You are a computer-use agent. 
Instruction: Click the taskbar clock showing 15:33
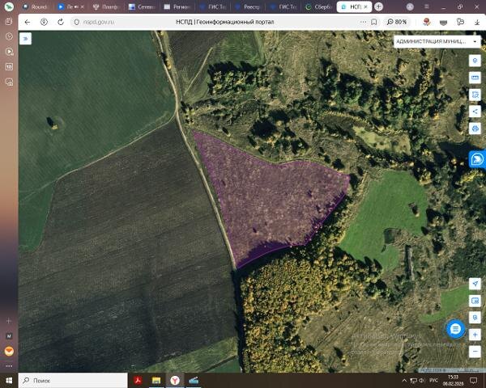coord(453,380)
